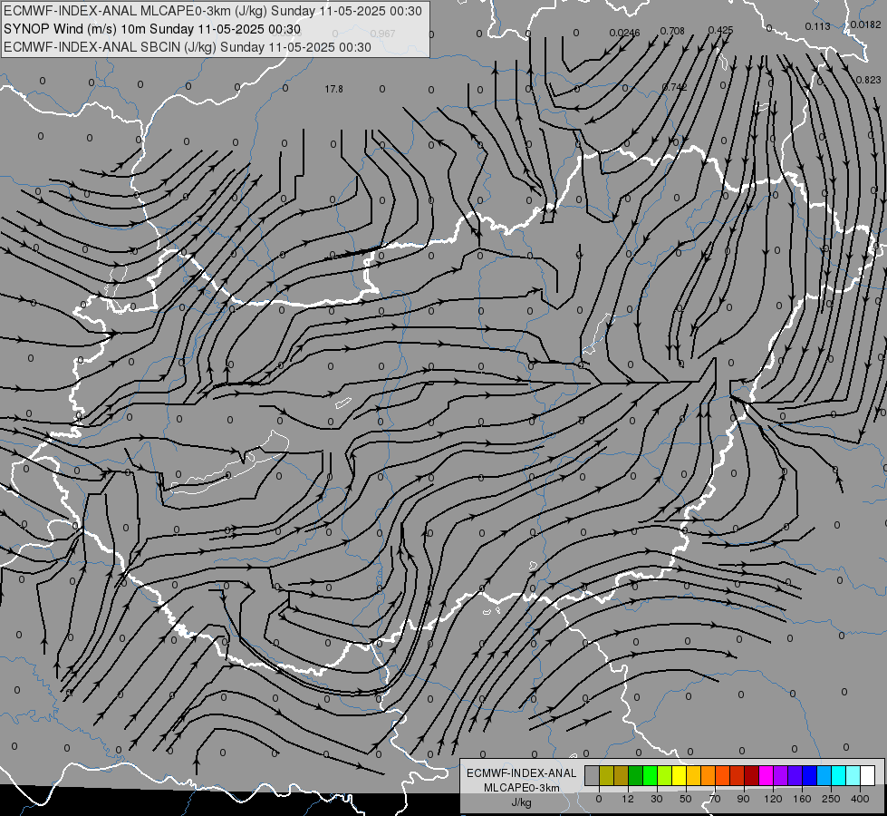
Task: Click the legend tick label 250
Action: (831, 799)
